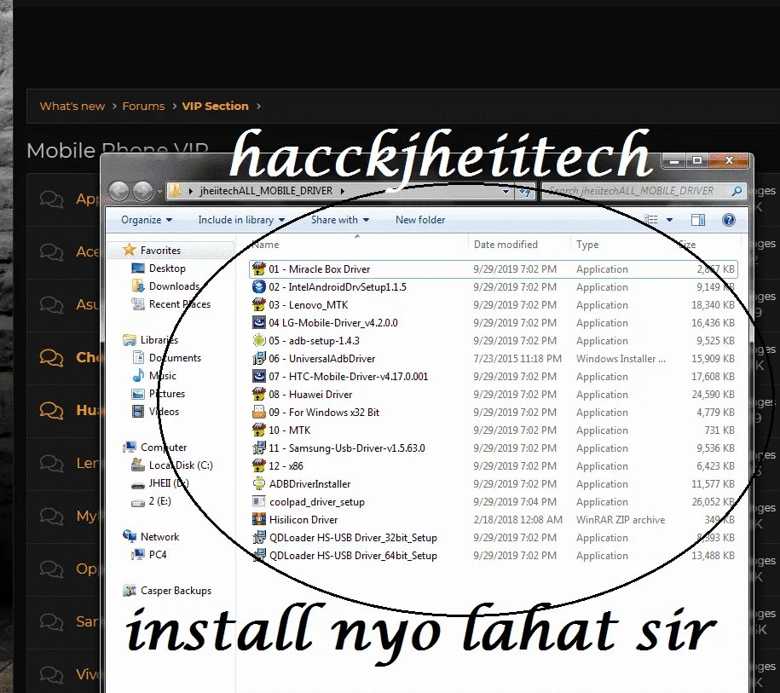Viewport: 780px width, 693px height.
Task: Toggle the preview pane icon
Action: click(698, 220)
